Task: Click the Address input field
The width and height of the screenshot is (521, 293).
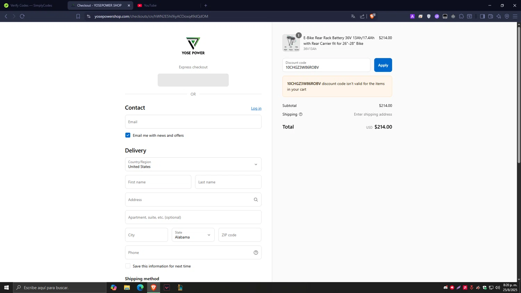Action: point(193,200)
